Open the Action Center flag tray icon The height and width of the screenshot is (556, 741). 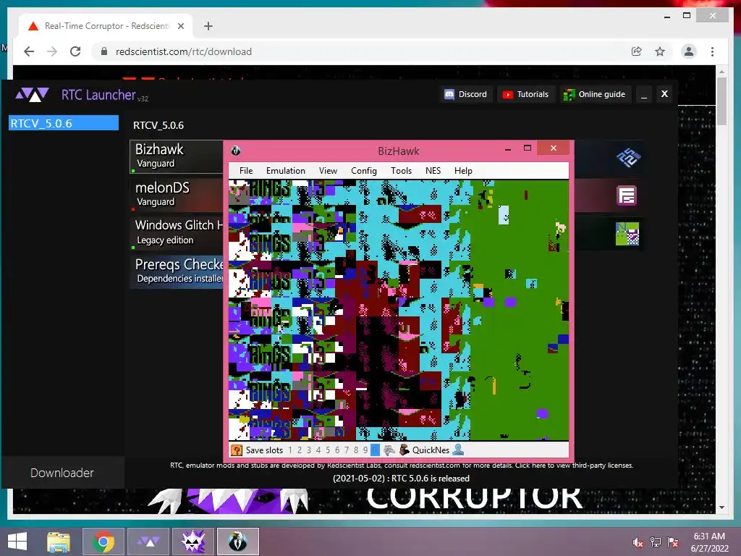click(x=673, y=542)
